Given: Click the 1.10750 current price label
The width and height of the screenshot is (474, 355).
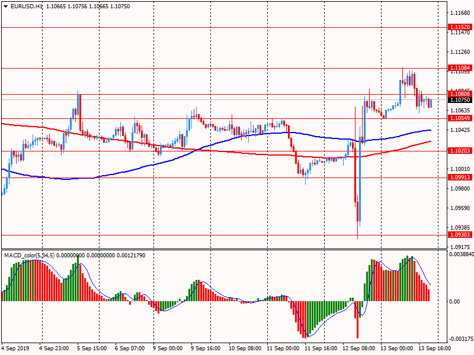Looking at the screenshot, I should point(460,100).
